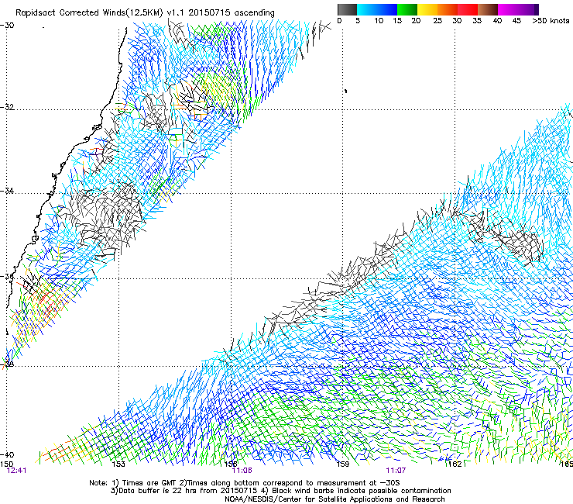The image size is (573, 504).
Task: Click the 'Data buffer is 22 hrs' note
Action: tap(280, 491)
